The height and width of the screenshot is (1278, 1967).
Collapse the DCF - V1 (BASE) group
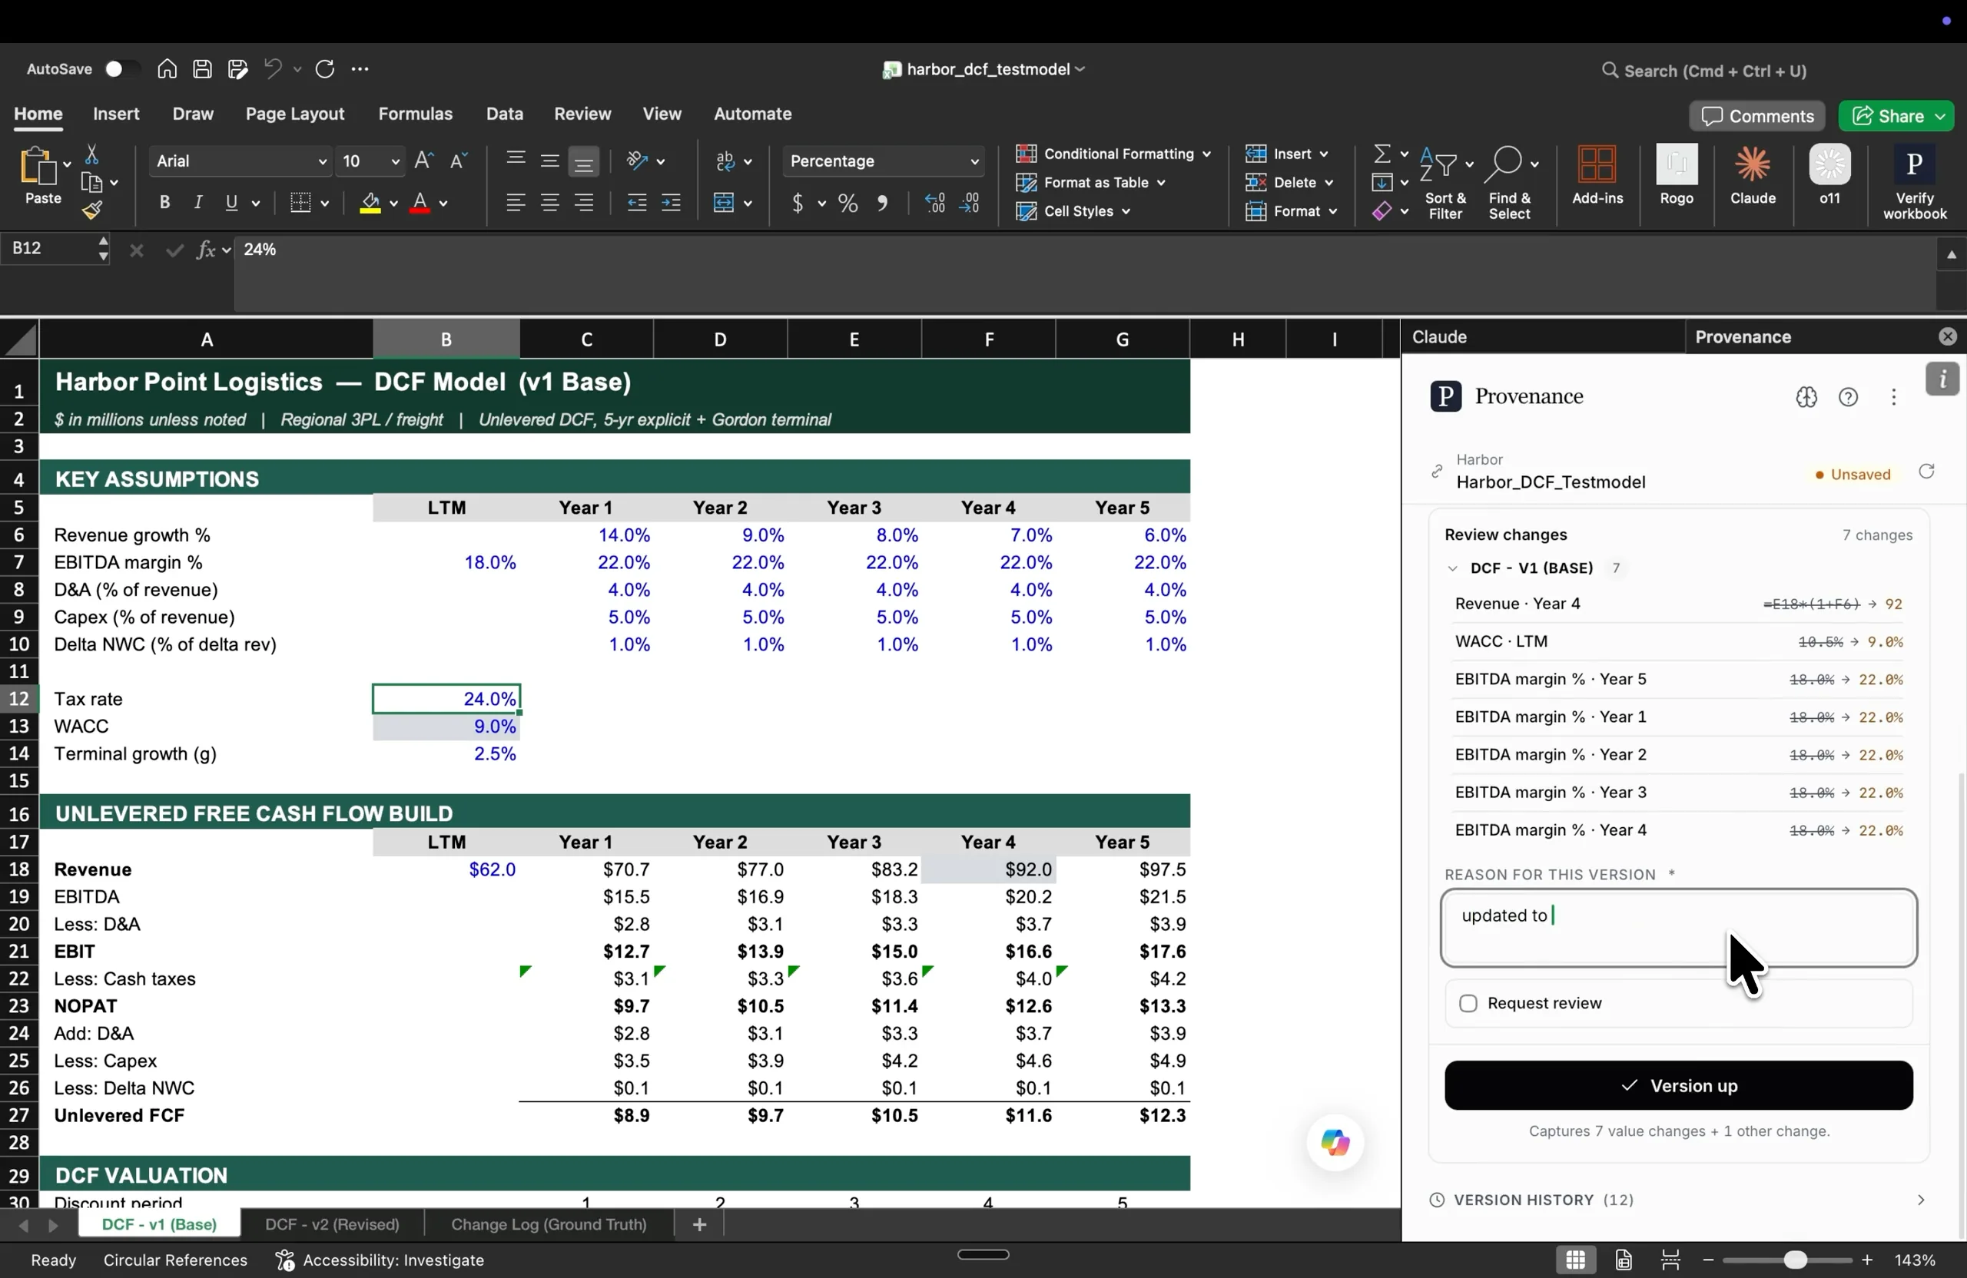tap(1452, 568)
